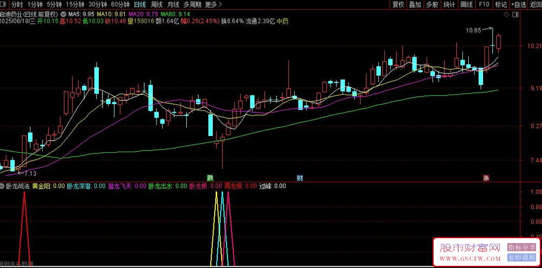Select the 15分钟 period tab
This screenshot has width=542, height=268.
pos(75,4)
